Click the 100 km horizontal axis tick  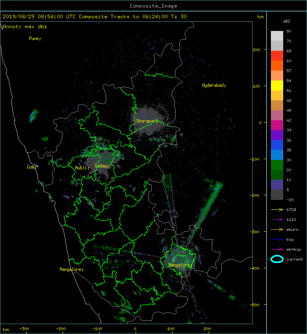(171, 329)
